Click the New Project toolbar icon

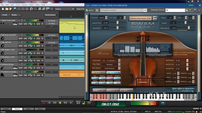(x=3, y=9)
